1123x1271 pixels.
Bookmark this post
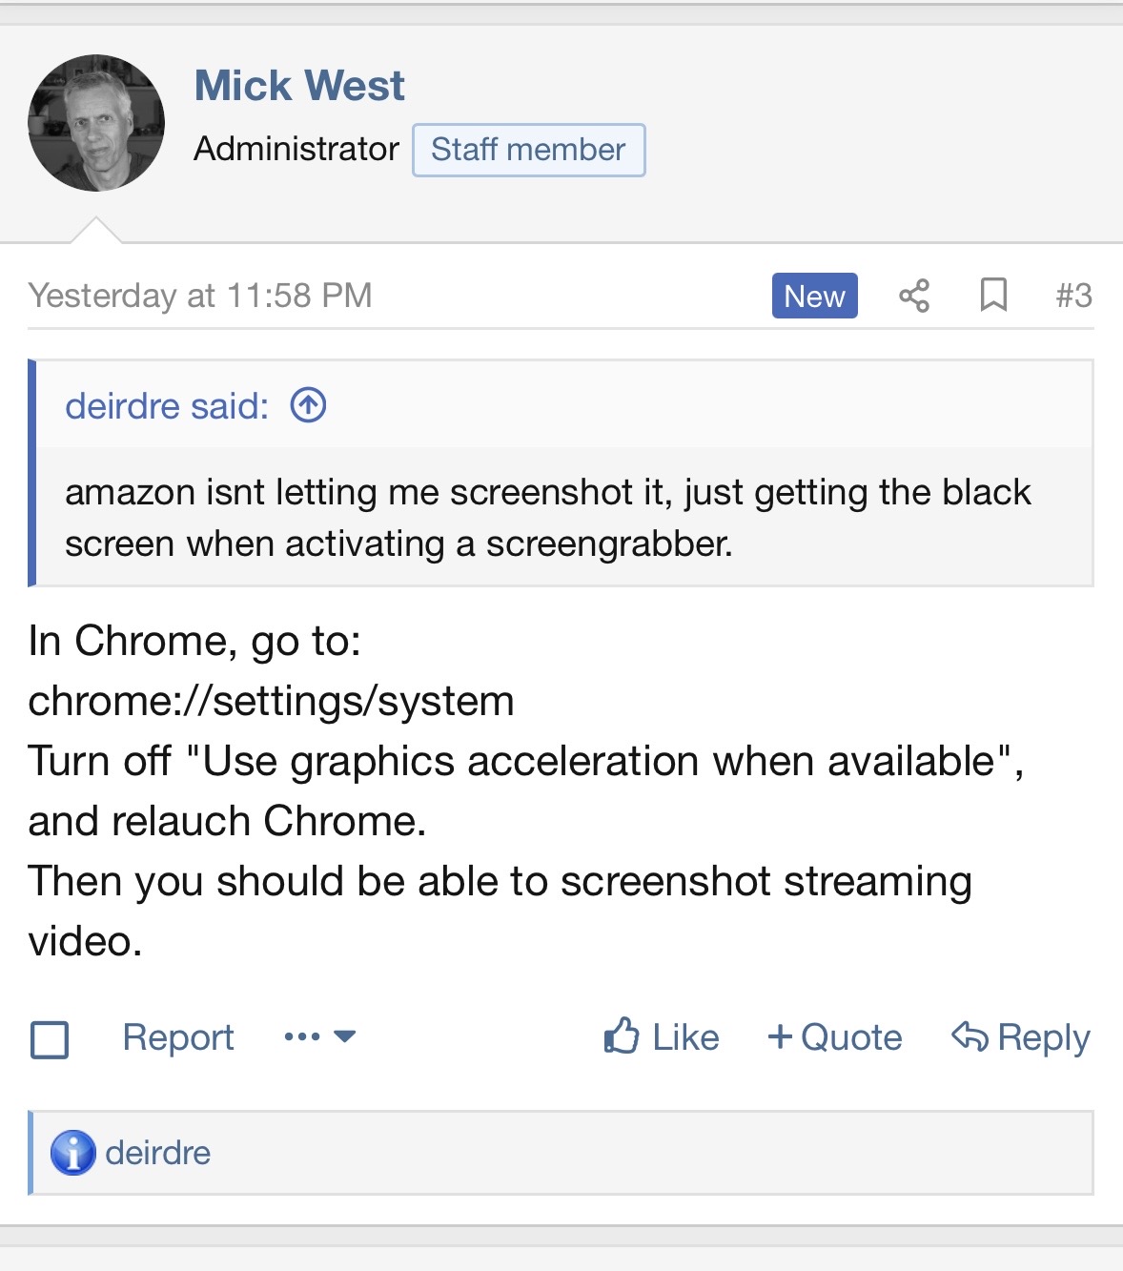[993, 296]
